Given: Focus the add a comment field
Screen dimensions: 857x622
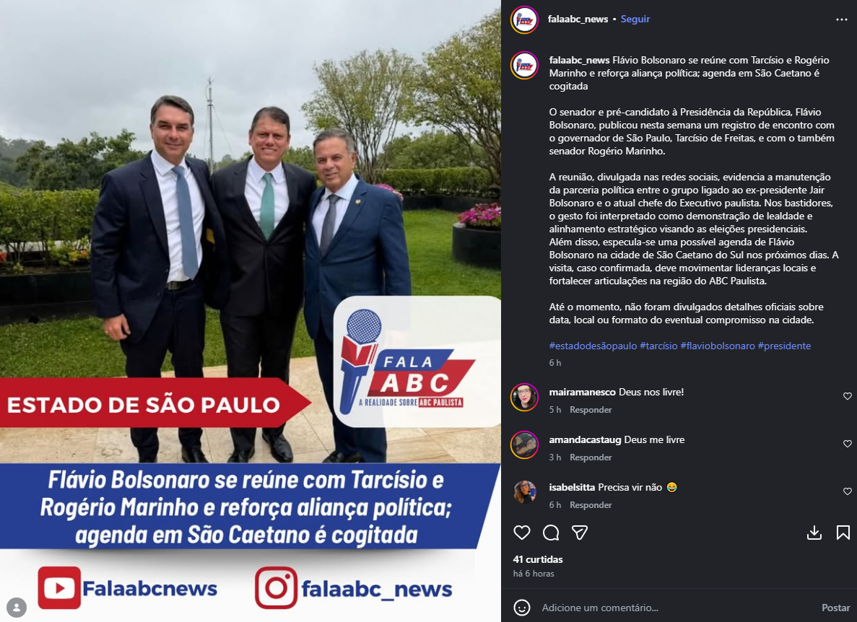Looking at the screenshot, I should [x=676, y=608].
